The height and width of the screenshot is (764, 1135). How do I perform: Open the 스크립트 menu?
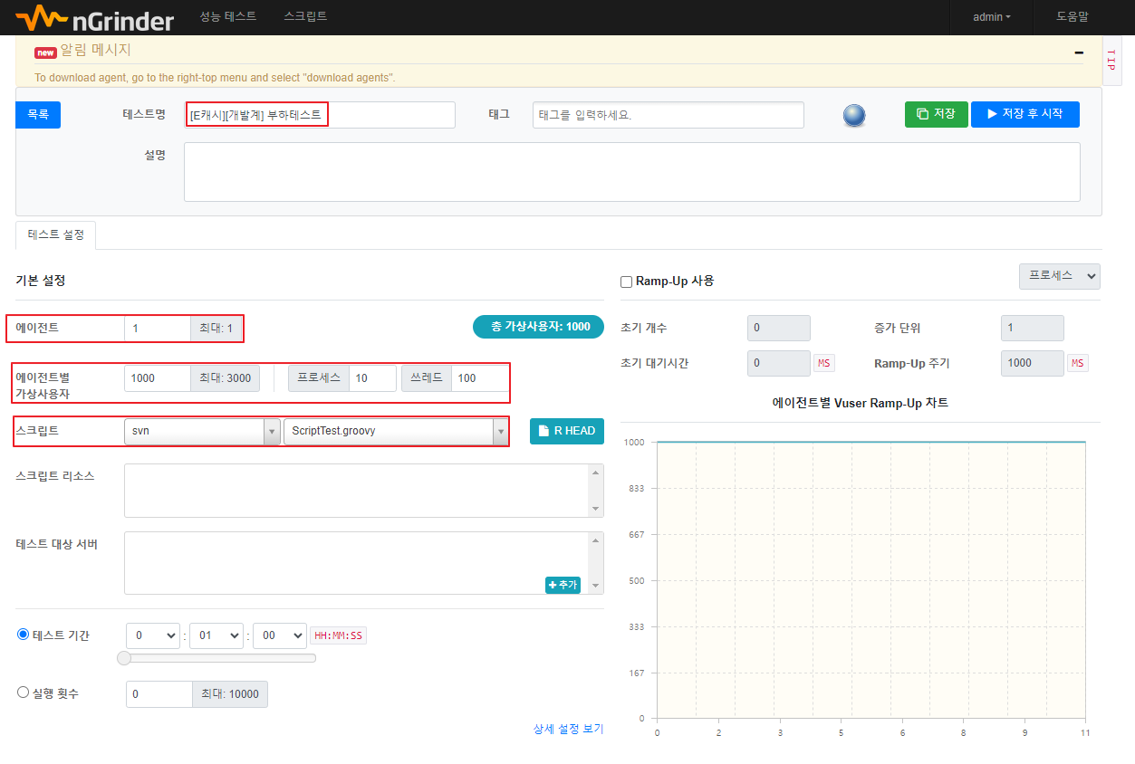305,16
